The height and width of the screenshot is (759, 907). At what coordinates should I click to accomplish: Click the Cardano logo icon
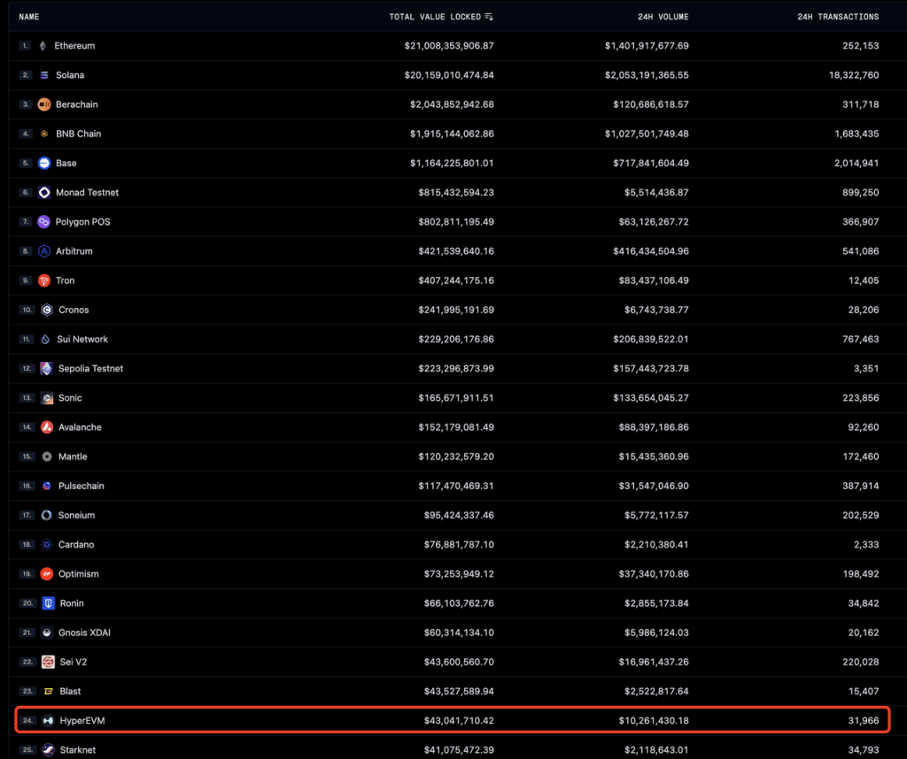(47, 545)
